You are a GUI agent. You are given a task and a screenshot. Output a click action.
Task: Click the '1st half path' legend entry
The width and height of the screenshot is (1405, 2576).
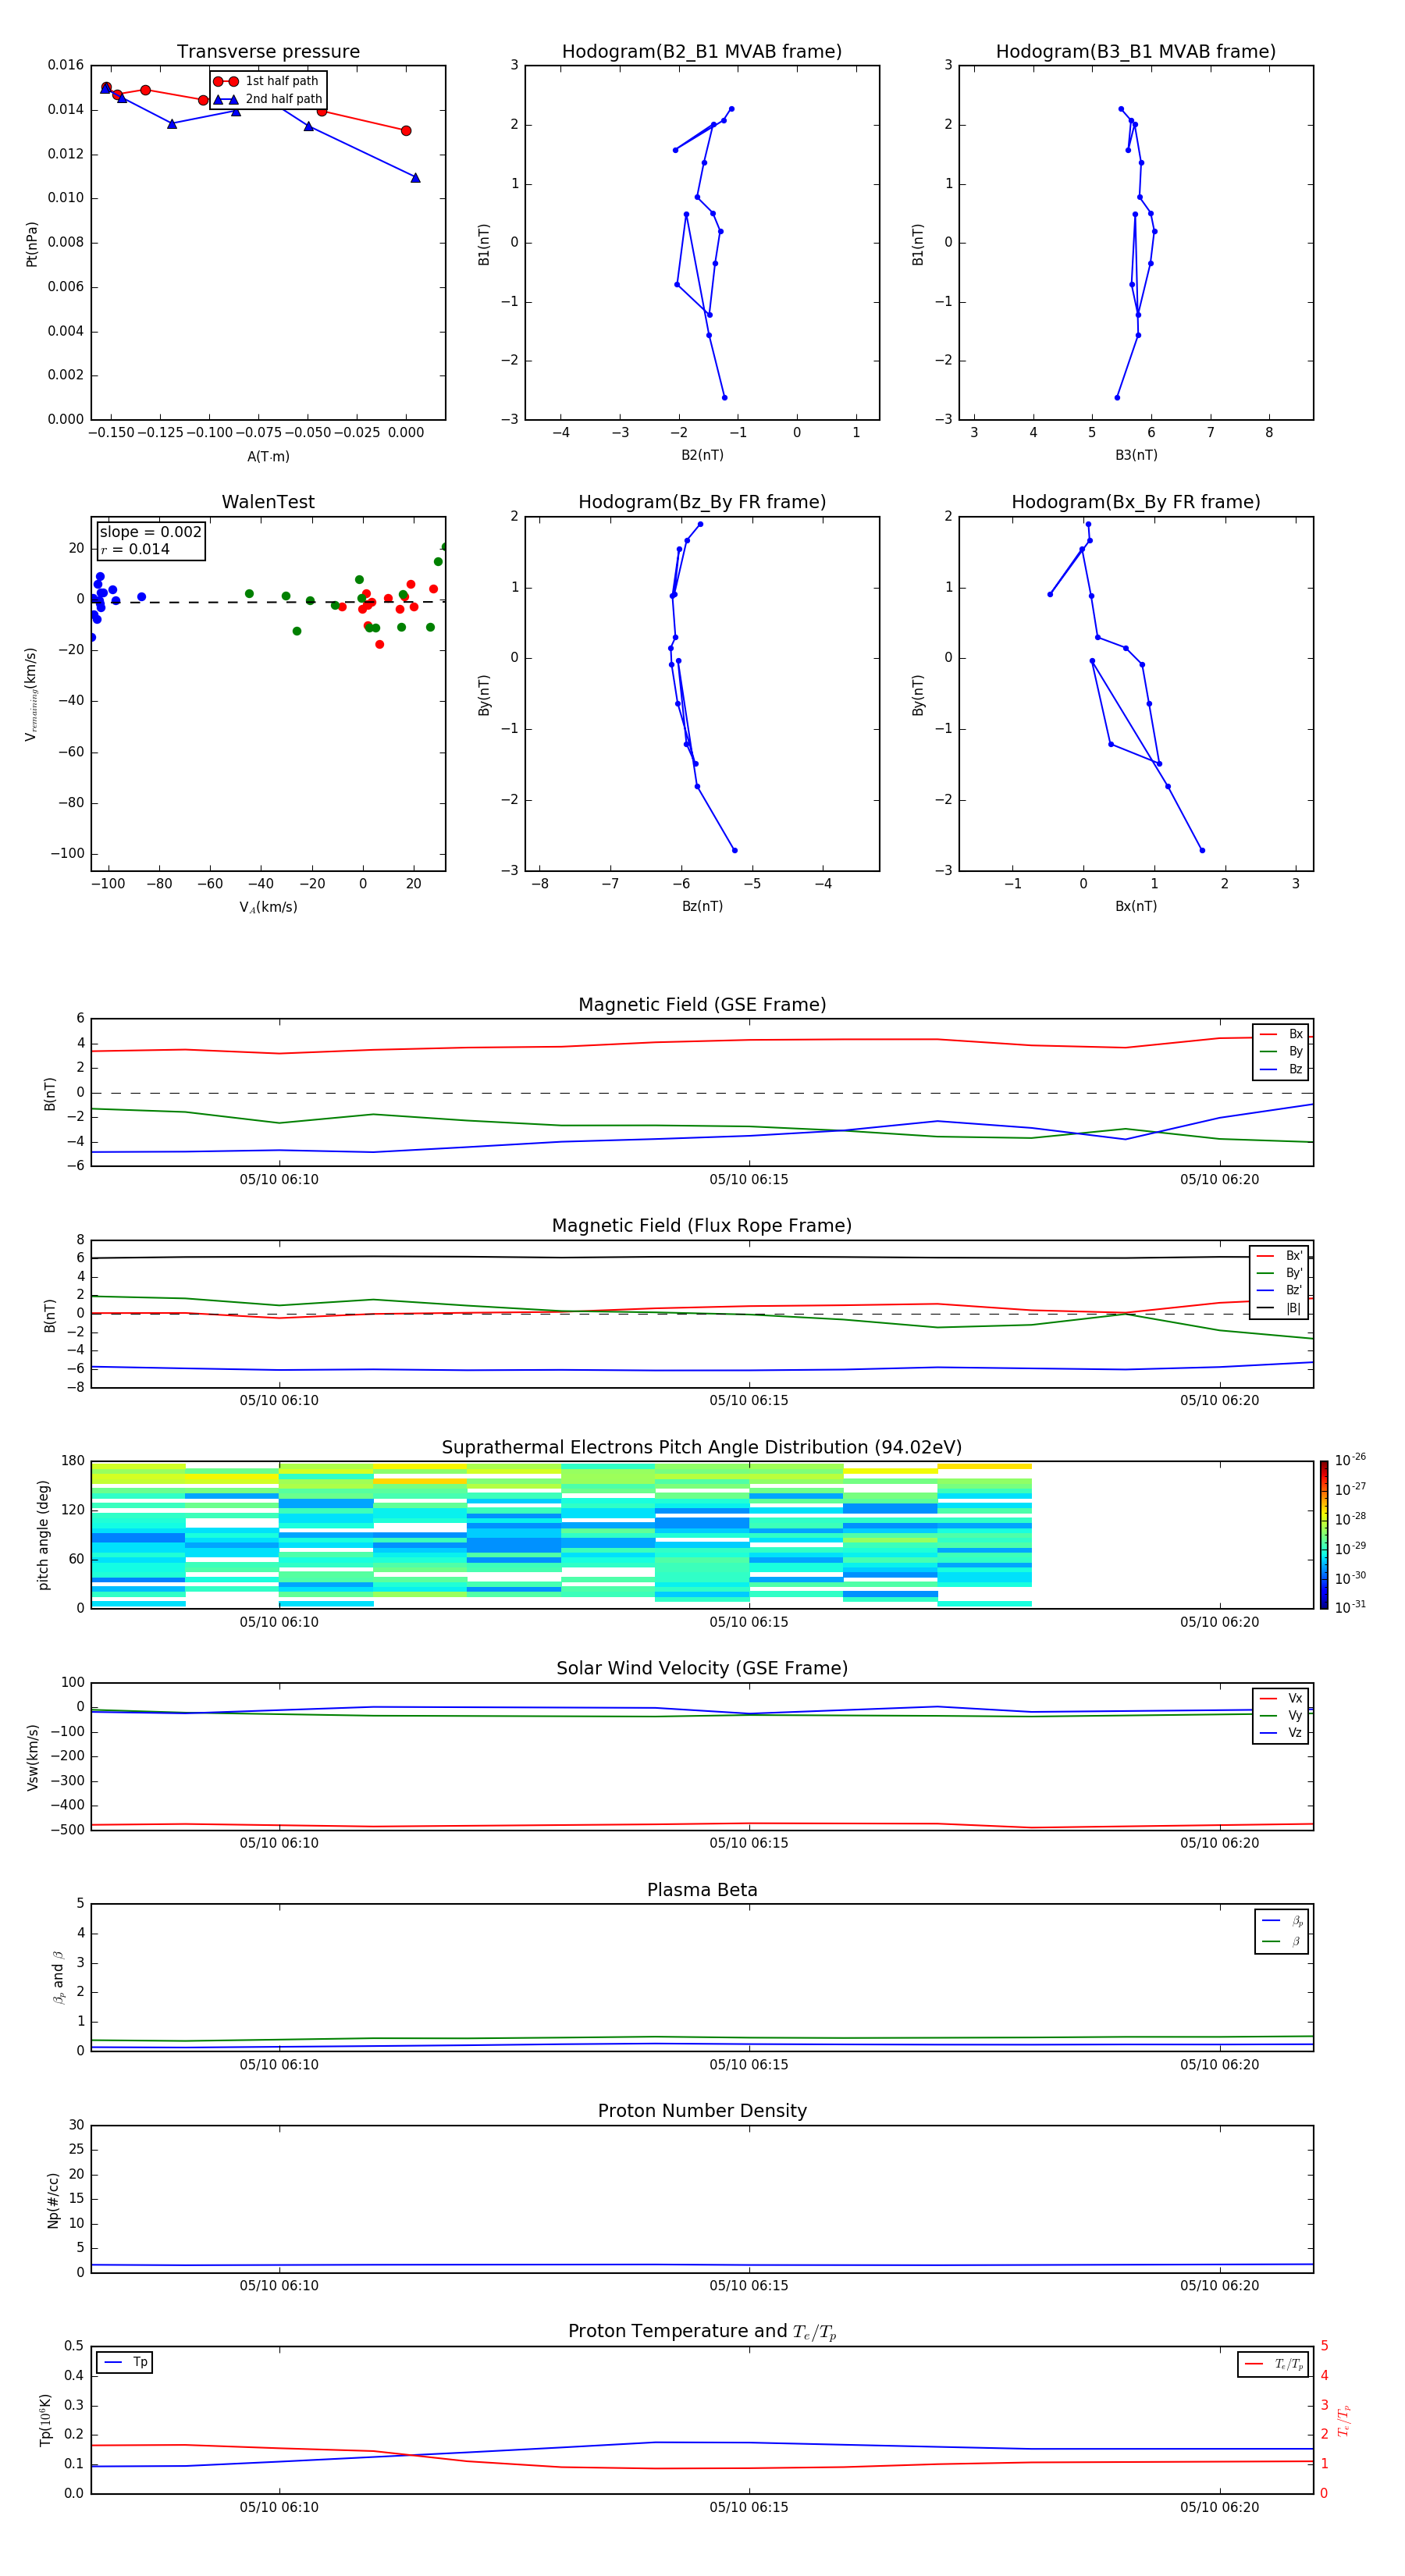coord(267,81)
